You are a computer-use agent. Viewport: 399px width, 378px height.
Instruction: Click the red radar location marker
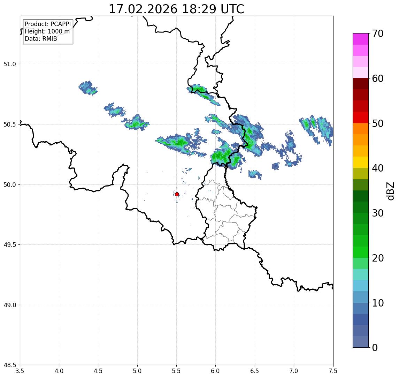tap(177, 194)
